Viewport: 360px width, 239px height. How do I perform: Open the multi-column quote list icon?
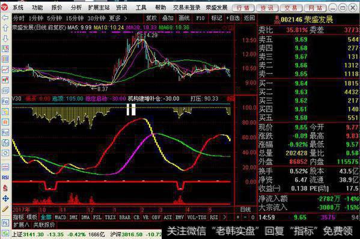tap(5, 59)
